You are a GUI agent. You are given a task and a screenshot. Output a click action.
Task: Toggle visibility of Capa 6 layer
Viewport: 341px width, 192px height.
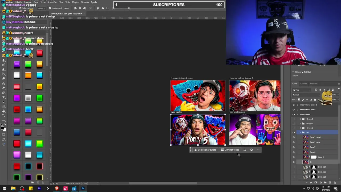click(x=294, y=152)
